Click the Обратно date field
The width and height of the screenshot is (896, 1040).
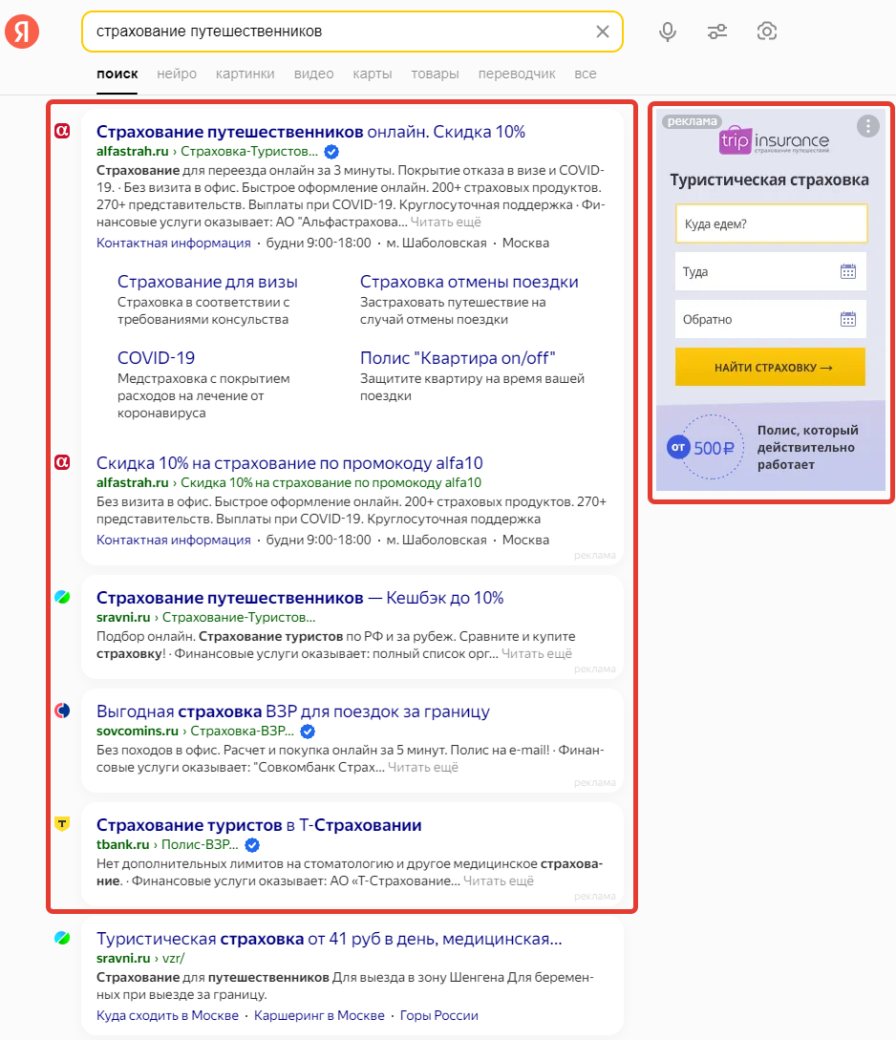771,319
